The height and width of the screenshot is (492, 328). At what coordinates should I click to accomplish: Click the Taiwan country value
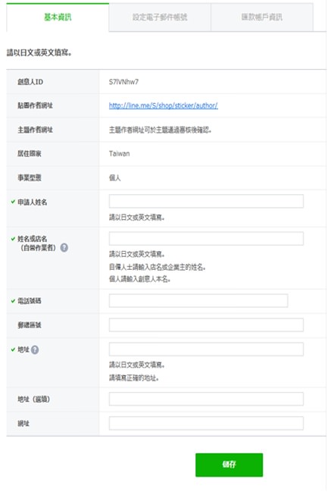pyautogui.click(x=119, y=154)
